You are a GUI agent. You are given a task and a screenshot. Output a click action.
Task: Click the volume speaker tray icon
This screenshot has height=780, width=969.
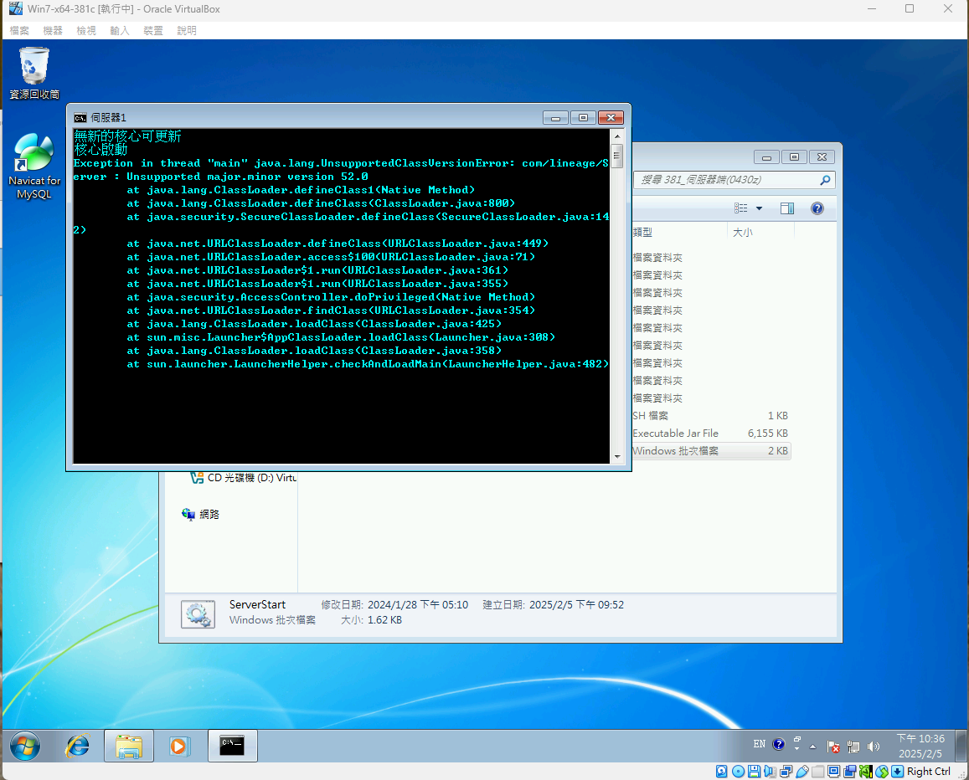(874, 747)
